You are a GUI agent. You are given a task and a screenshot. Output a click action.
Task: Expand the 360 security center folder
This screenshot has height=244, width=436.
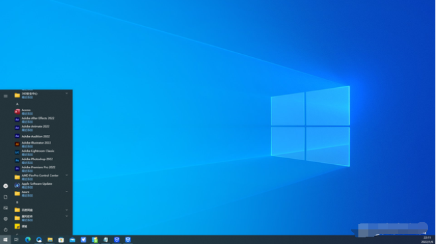coord(42,95)
